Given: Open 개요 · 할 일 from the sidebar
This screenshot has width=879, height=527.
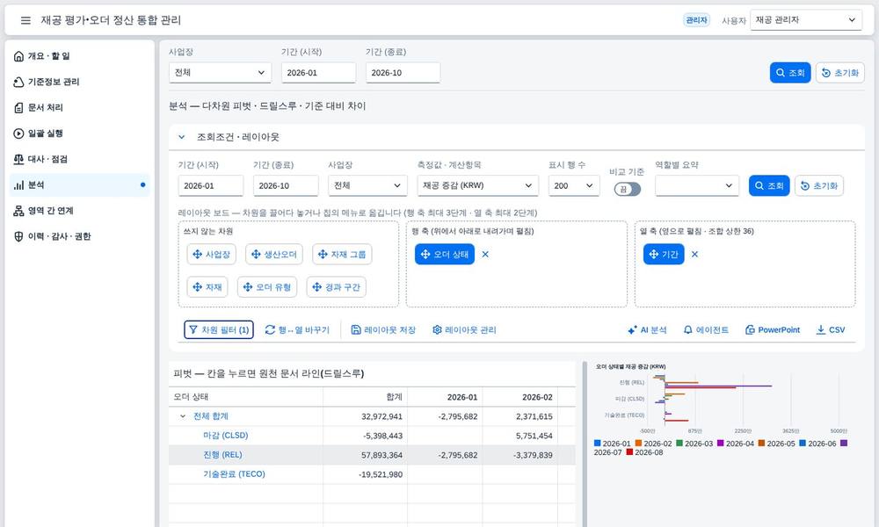Looking at the screenshot, I should point(80,56).
